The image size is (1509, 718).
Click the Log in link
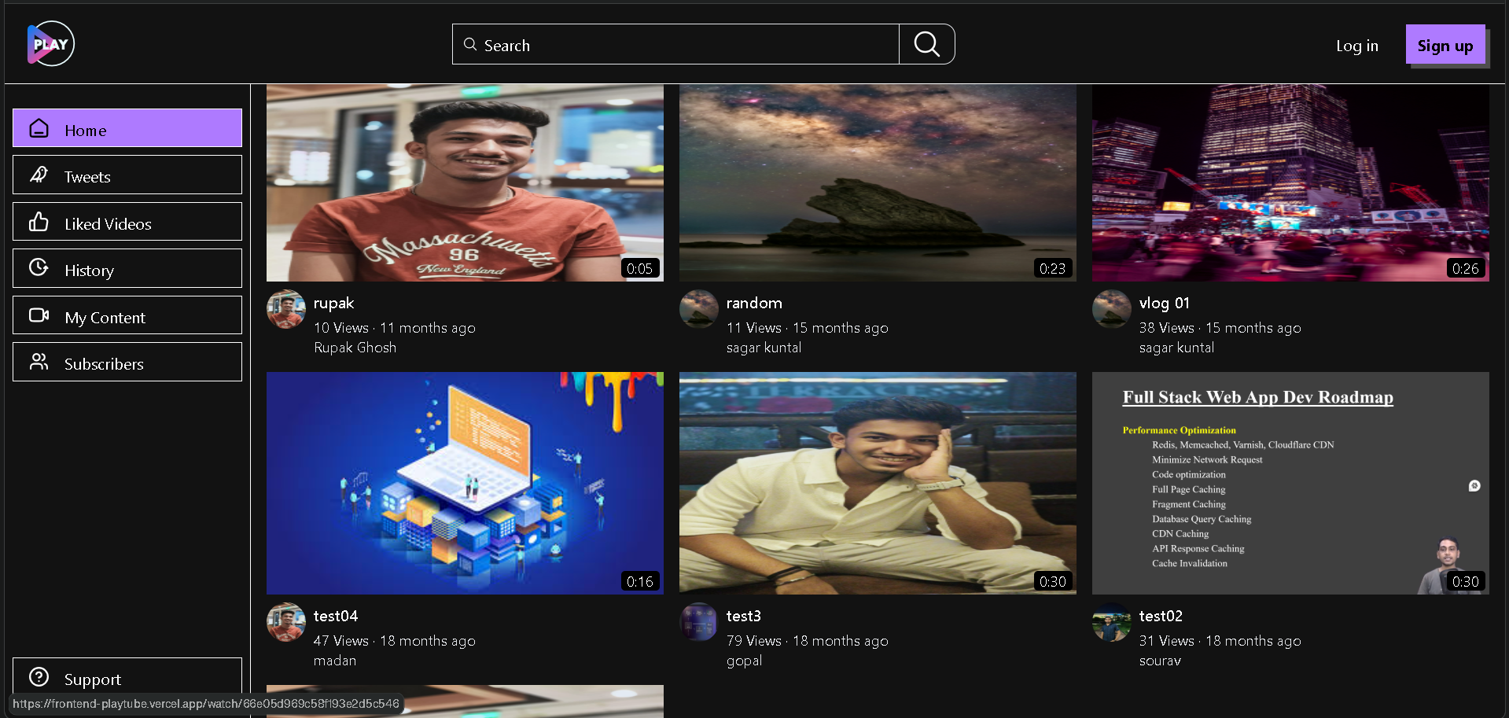1356,46
